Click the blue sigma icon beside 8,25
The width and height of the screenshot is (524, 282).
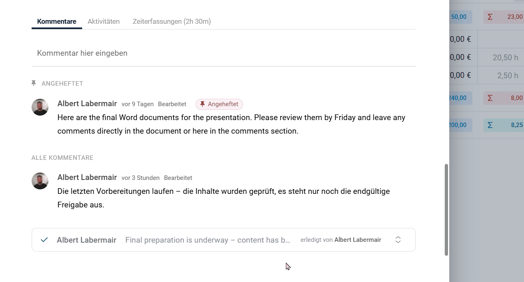pos(490,125)
